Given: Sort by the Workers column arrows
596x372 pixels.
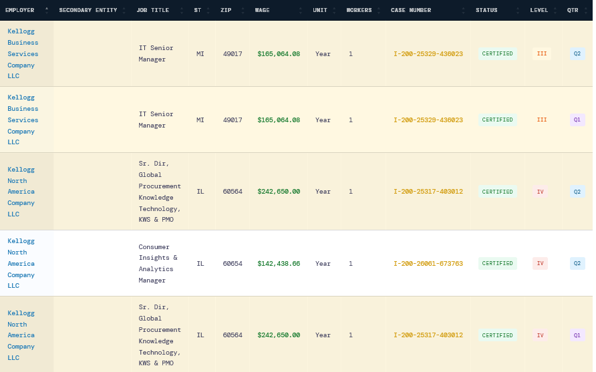Looking at the screenshot, I should 379,10.
